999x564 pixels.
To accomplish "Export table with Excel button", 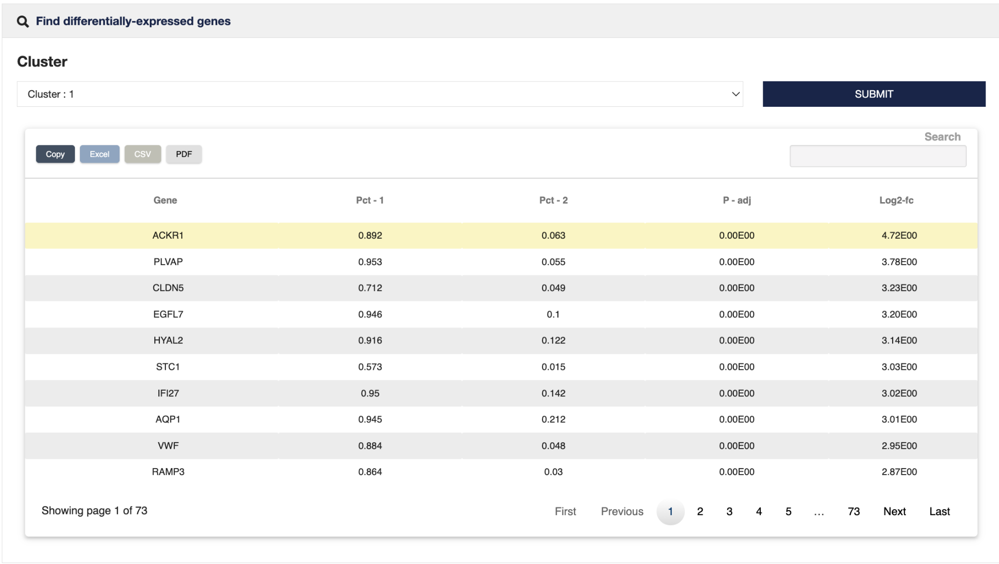I will (x=99, y=154).
